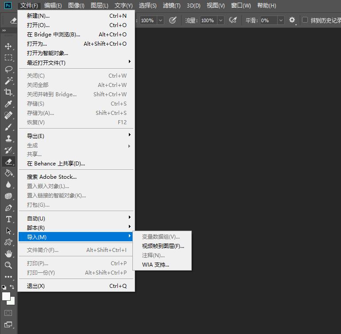The image size is (341, 334).
Task: Open smoothing options gear icon
Action: (292, 20)
